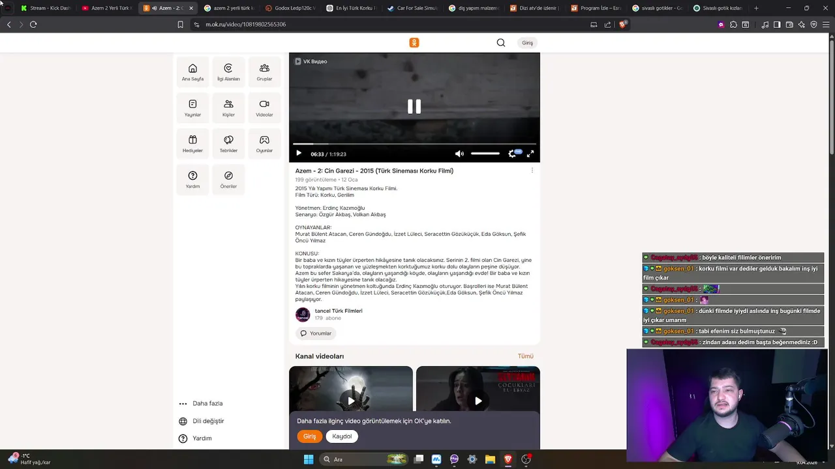Viewport: 835px width, 469px height.
Task: Open browser hamburger menu
Action: [826, 24]
